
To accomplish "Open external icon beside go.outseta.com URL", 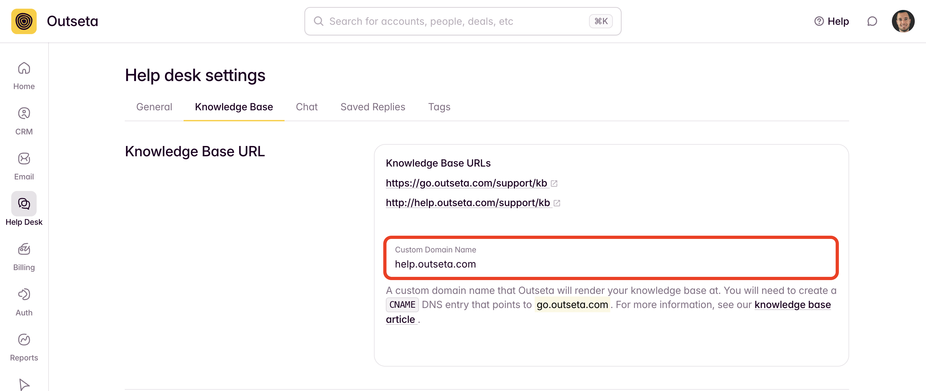I will [554, 183].
